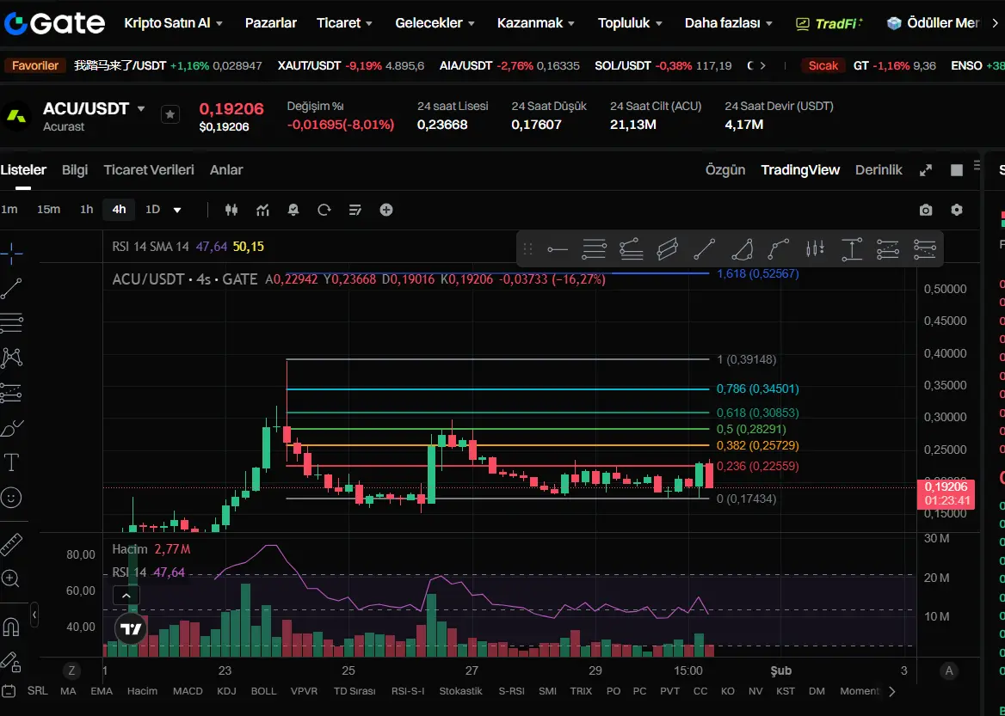Viewport: 1005px width, 716px height.
Task: Toggle KDJ indicator in bottom bar
Action: click(x=226, y=691)
